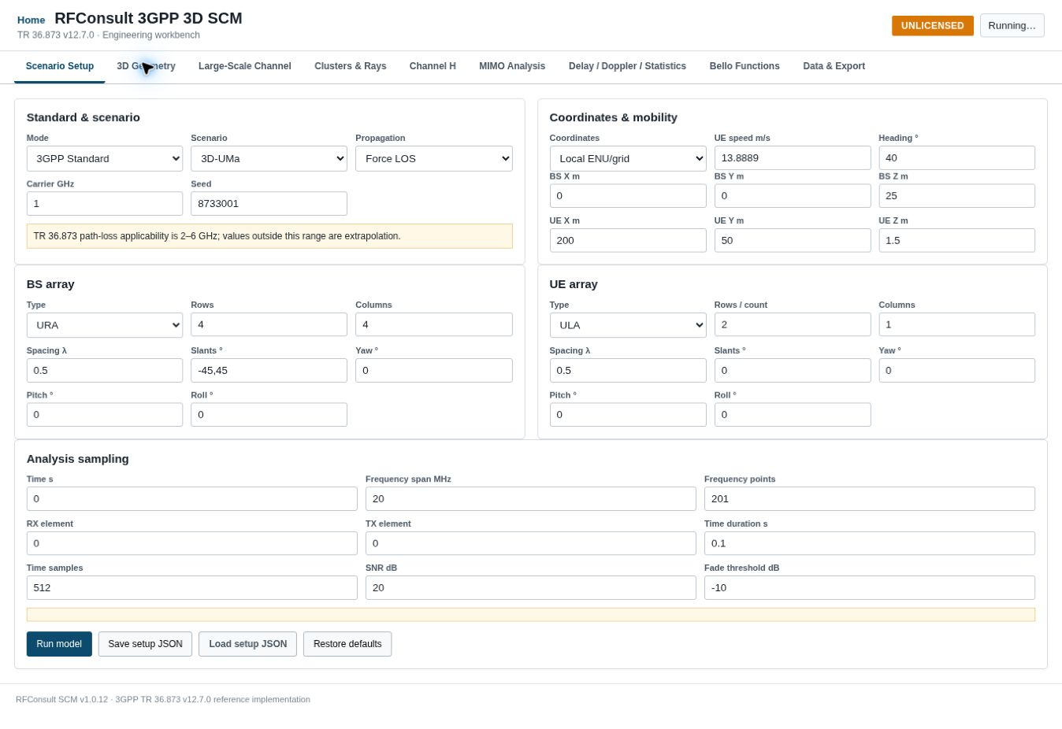This screenshot has height=729, width=1062.
Task: Switch to the 3D Geometry tab
Action: tap(146, 66)
